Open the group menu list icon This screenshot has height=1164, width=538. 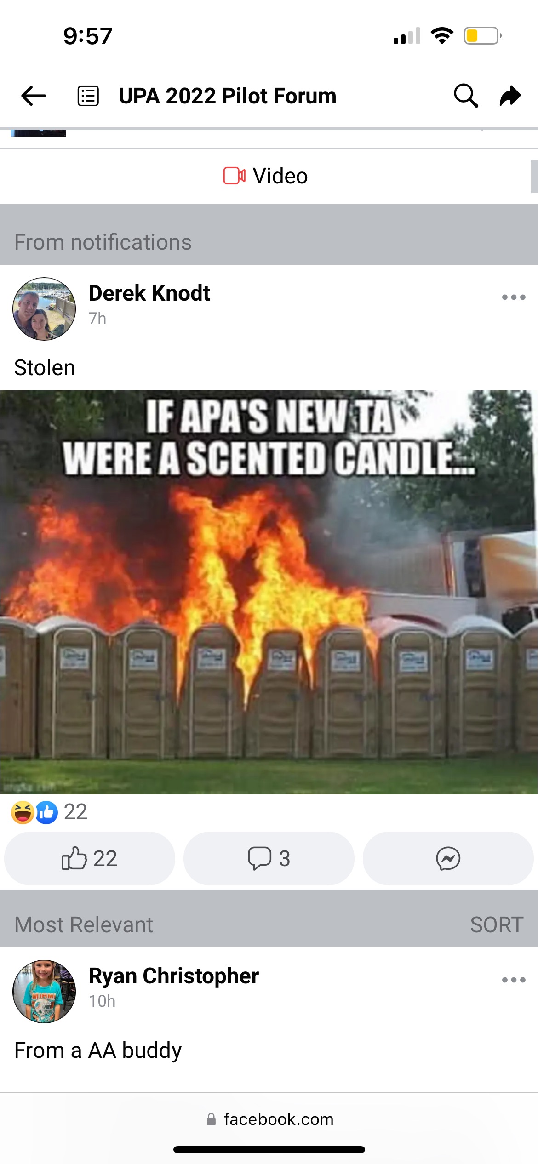88,96
